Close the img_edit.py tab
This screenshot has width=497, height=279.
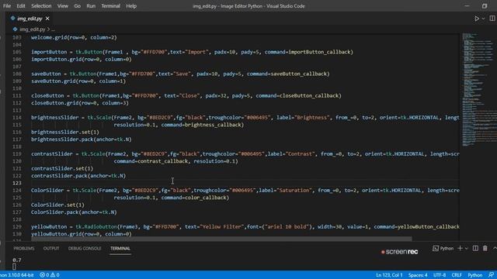tap(47, 19)
